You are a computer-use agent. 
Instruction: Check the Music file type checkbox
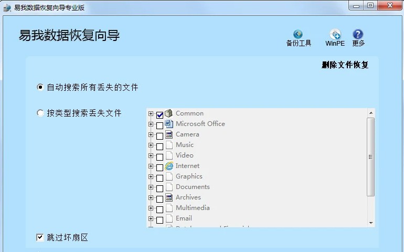tap(160, 146)
